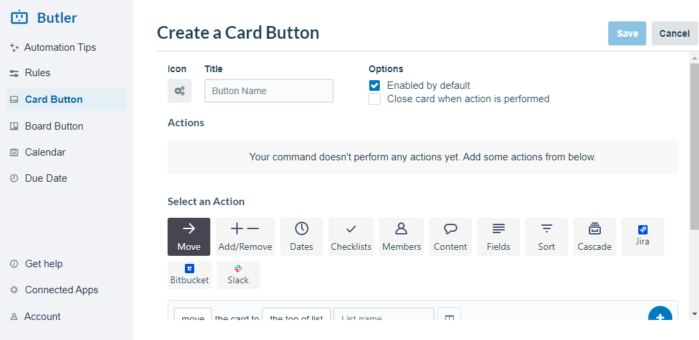Click the Calendar icon in sidebar

pos(14,152)
